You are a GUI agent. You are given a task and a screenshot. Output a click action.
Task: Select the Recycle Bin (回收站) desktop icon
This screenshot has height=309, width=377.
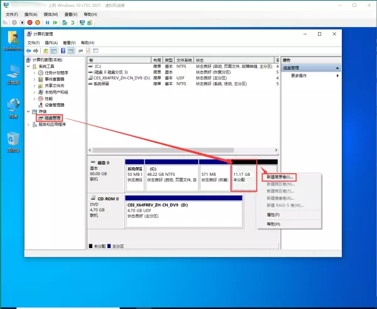point(13,142)
